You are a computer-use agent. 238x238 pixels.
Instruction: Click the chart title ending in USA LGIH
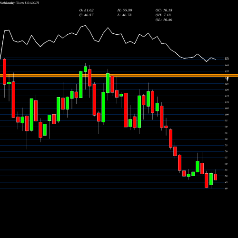20,3
